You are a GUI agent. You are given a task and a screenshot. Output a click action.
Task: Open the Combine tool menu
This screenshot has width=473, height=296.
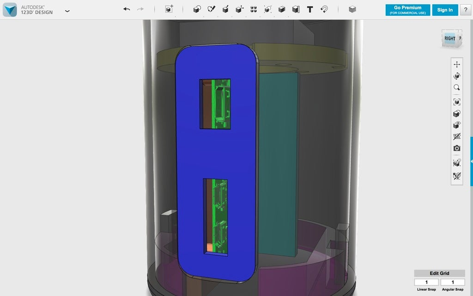tap(282, 9)
